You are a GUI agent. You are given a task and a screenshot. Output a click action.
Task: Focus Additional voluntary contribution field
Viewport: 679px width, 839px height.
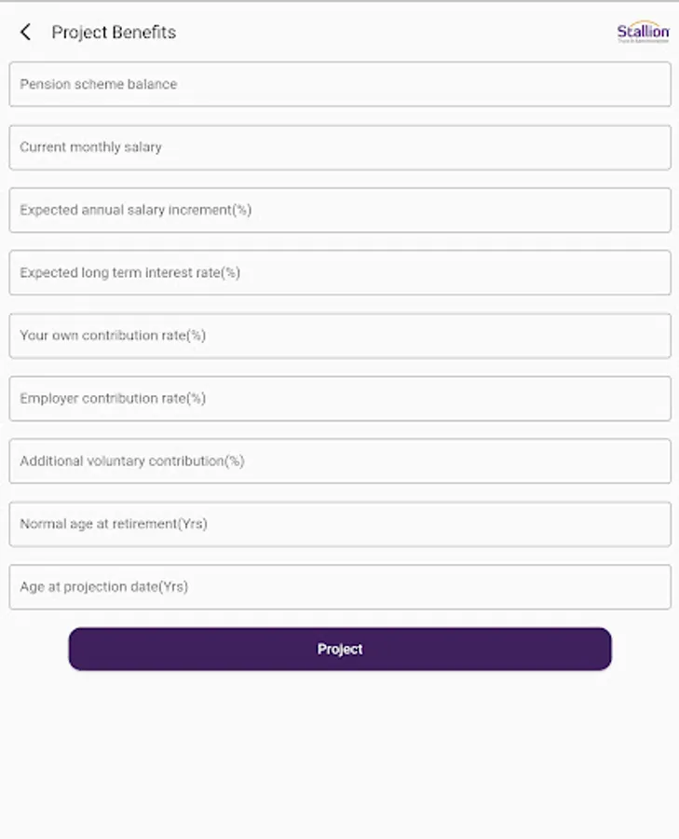pyautogui.click(x=340, y=461)
